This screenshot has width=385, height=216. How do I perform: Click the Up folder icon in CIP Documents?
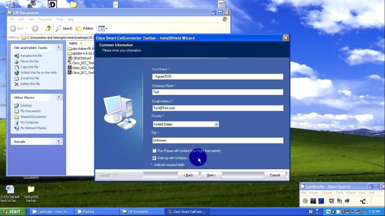click(x=48, y=28)
